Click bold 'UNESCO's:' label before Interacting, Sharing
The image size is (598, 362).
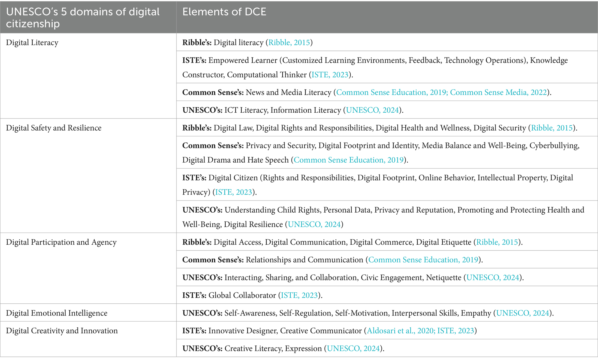(203, 277)
